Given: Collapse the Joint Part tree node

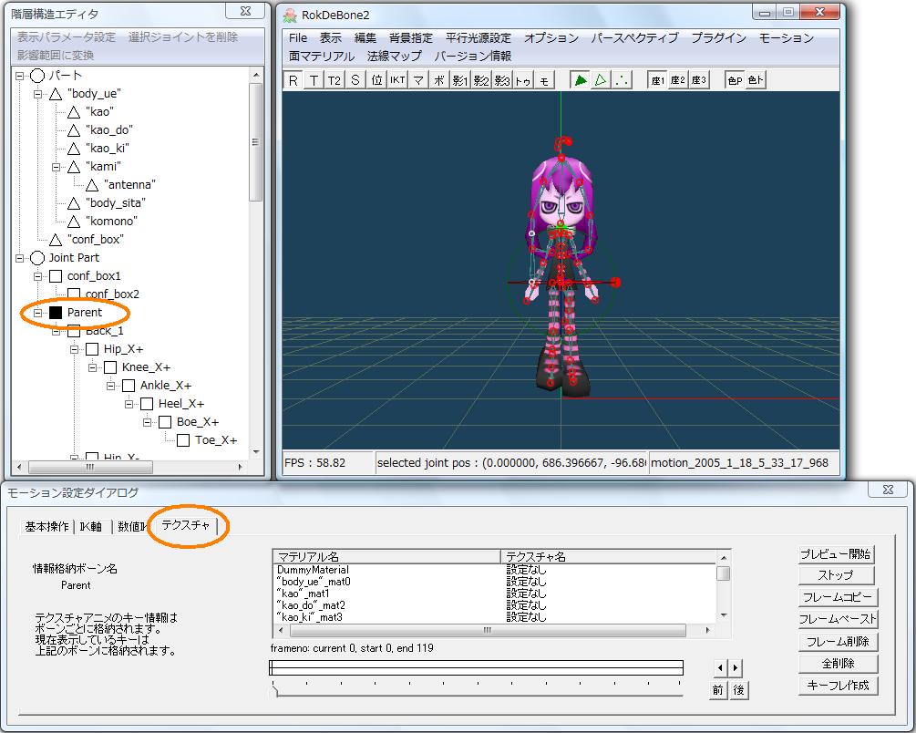Looking at the screenshot, I should click(20, 258).
